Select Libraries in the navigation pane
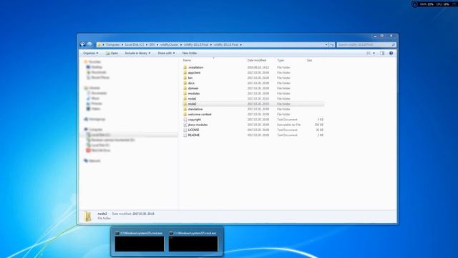Viewport: 458px width, 258px height. tap(94, 88)
